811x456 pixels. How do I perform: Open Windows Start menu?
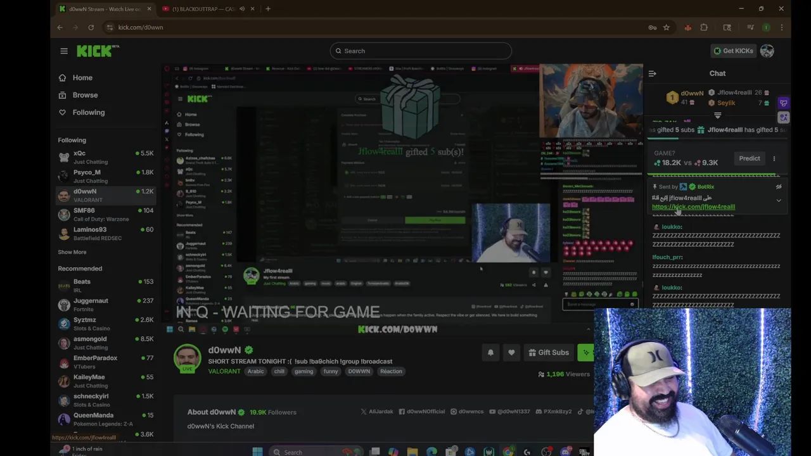pos(257,452)
